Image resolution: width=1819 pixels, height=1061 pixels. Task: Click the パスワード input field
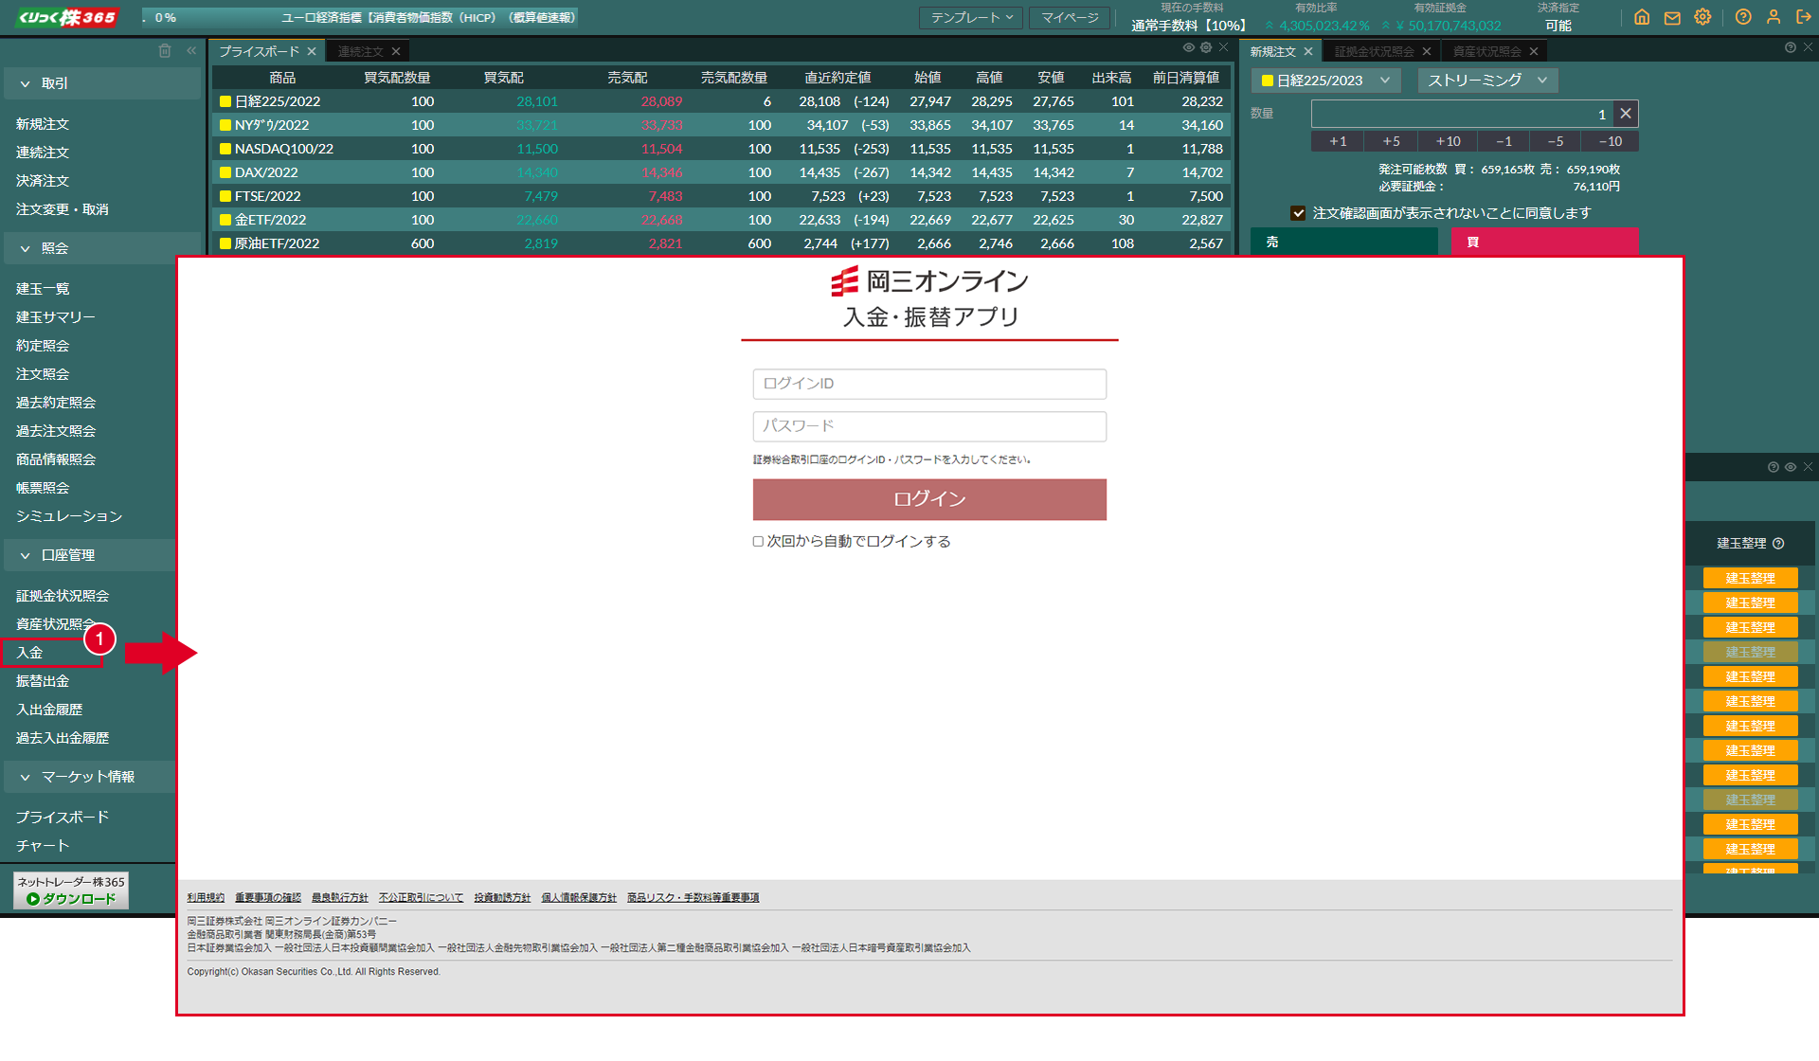pyautogui.click(x=929, y=426)
